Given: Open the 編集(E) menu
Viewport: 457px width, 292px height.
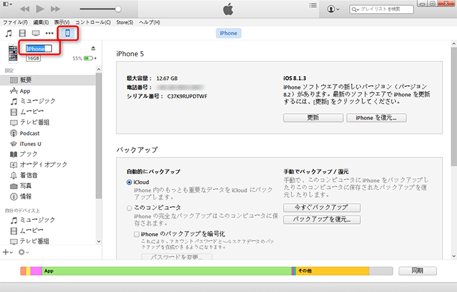Looking at the screenshot, I should coord(41,23).
